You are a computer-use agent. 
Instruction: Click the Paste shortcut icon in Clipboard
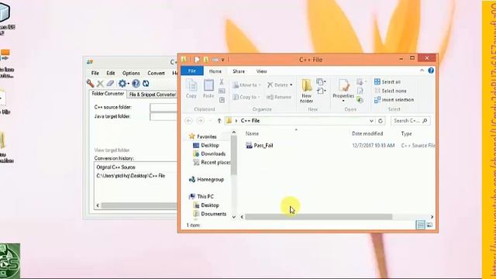(222, 100)
